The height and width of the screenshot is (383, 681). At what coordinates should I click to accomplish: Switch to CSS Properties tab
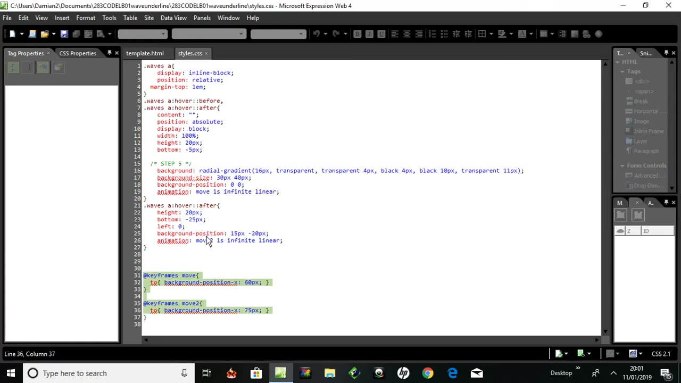click(x=78, y=53)
